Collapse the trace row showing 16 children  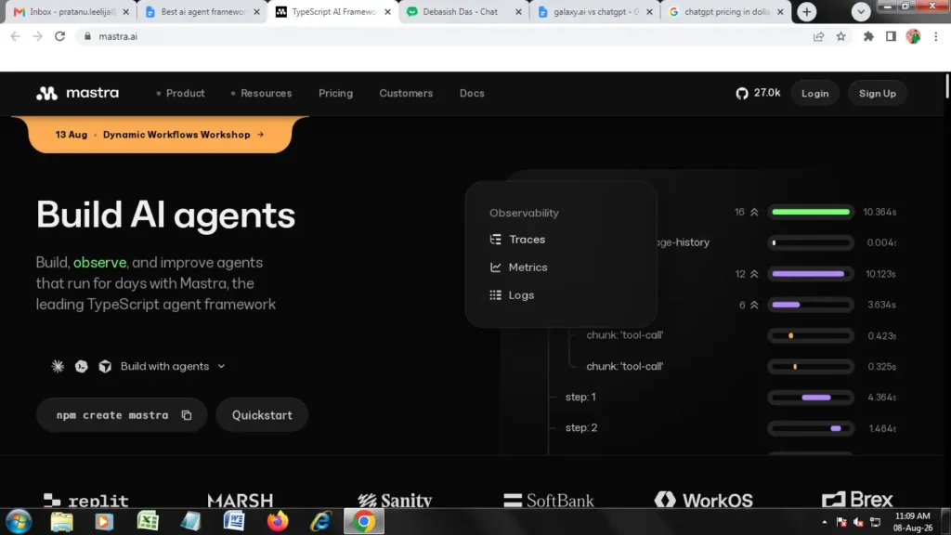coord(754,213)
